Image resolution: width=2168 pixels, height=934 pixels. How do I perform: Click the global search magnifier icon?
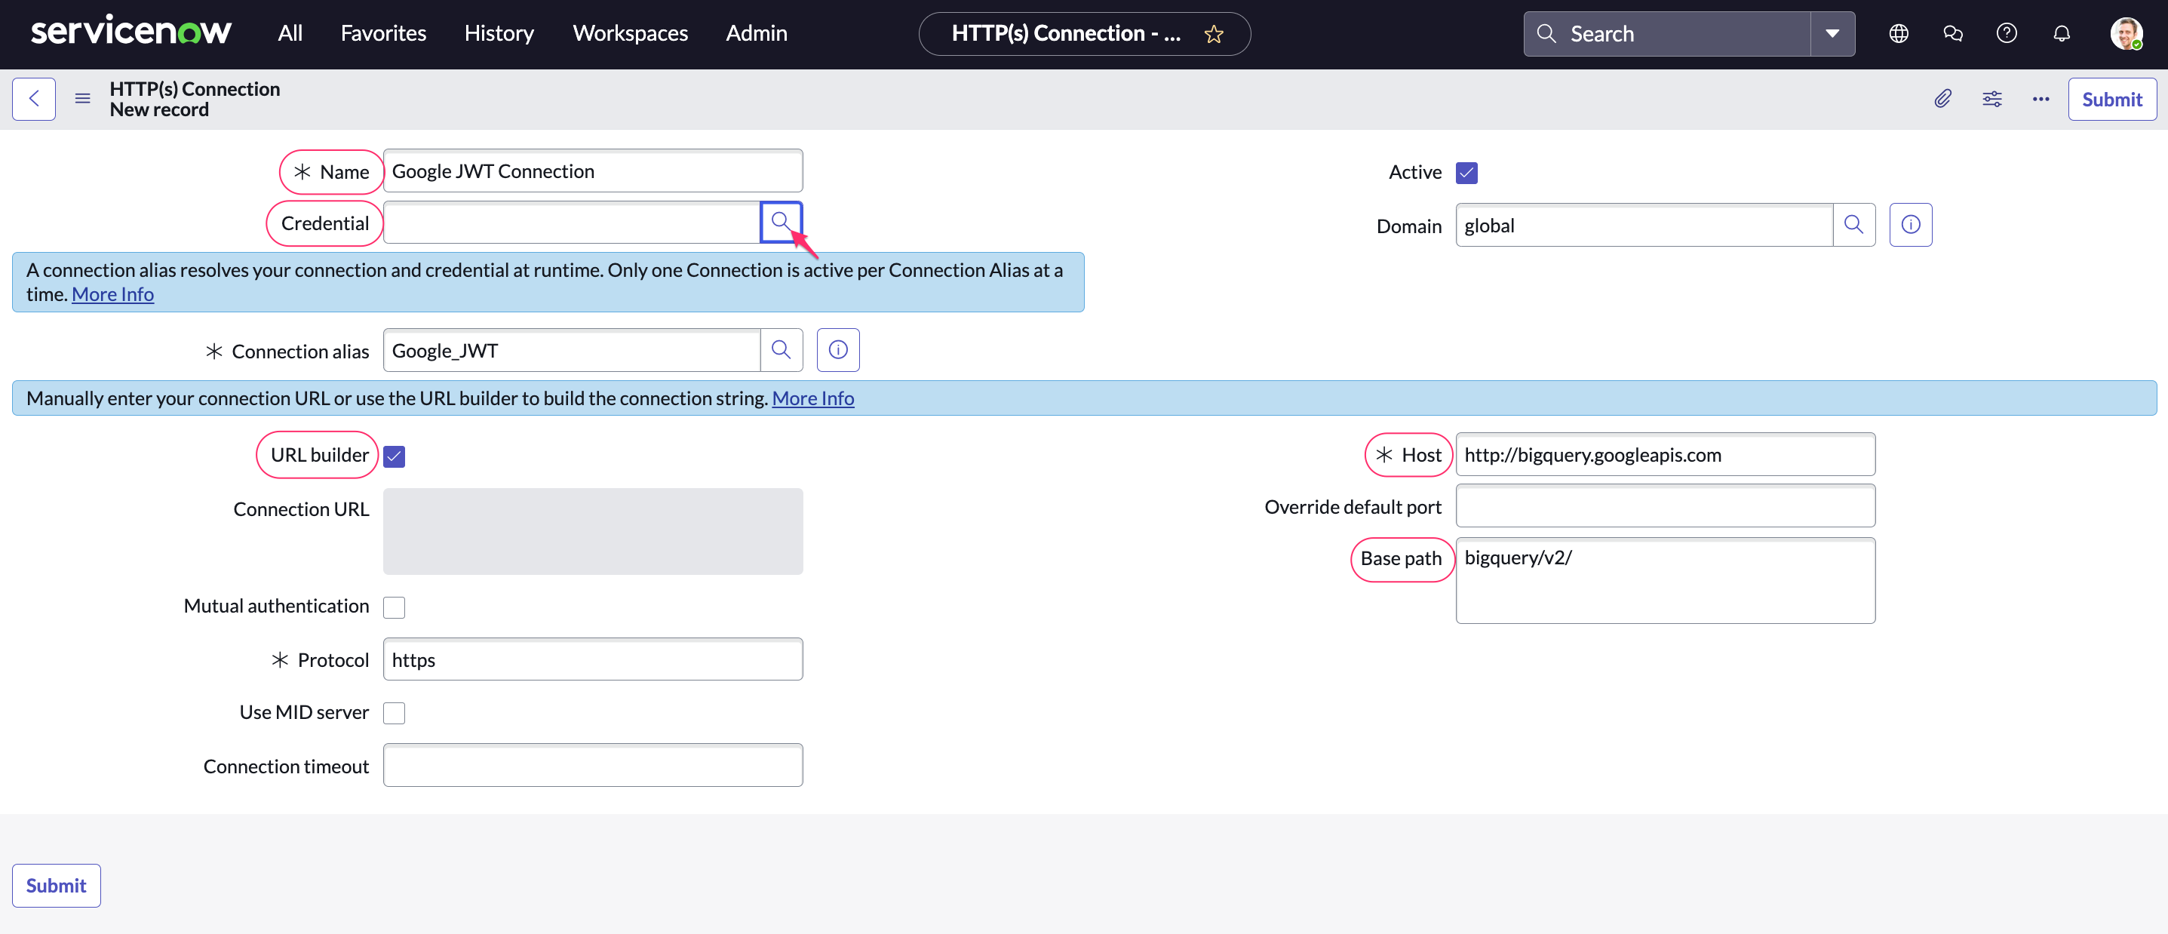pos(1546,34)
